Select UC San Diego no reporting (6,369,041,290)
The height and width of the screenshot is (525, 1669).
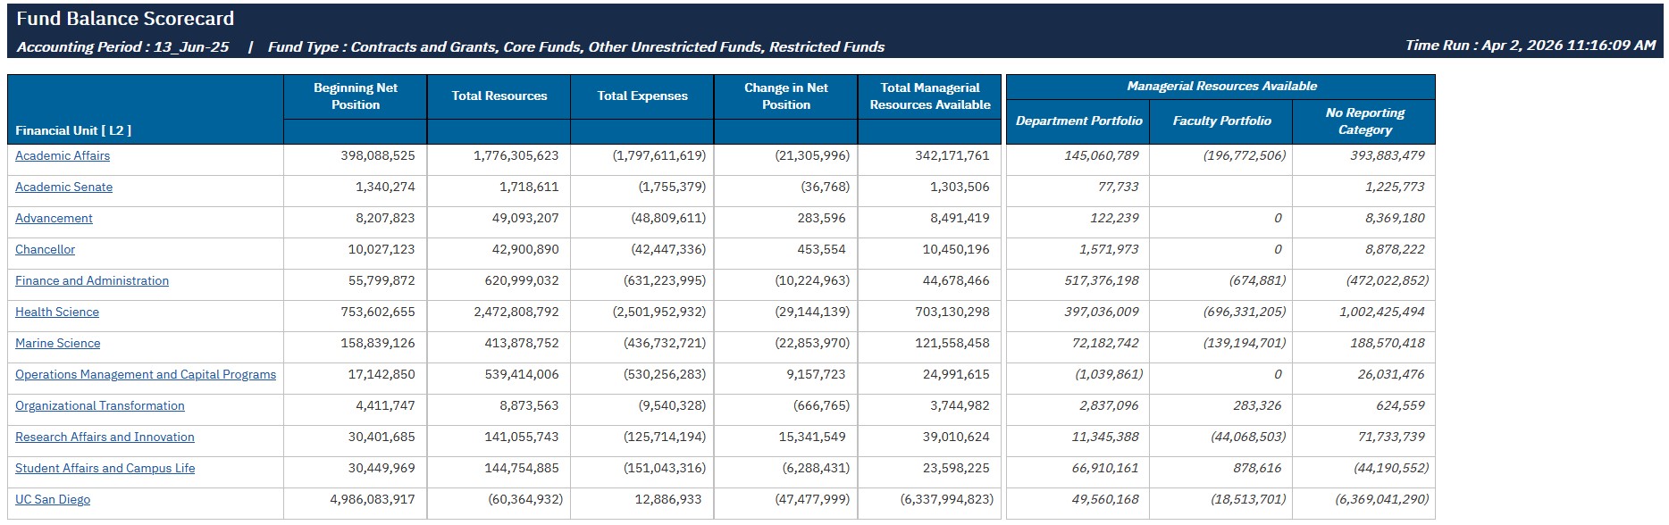(x=1382, y=499)
